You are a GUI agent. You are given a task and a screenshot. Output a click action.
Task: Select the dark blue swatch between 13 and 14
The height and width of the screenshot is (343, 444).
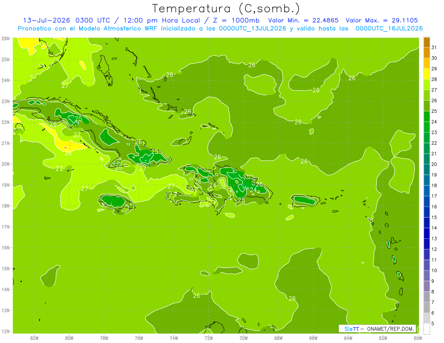tap(427, 233)
